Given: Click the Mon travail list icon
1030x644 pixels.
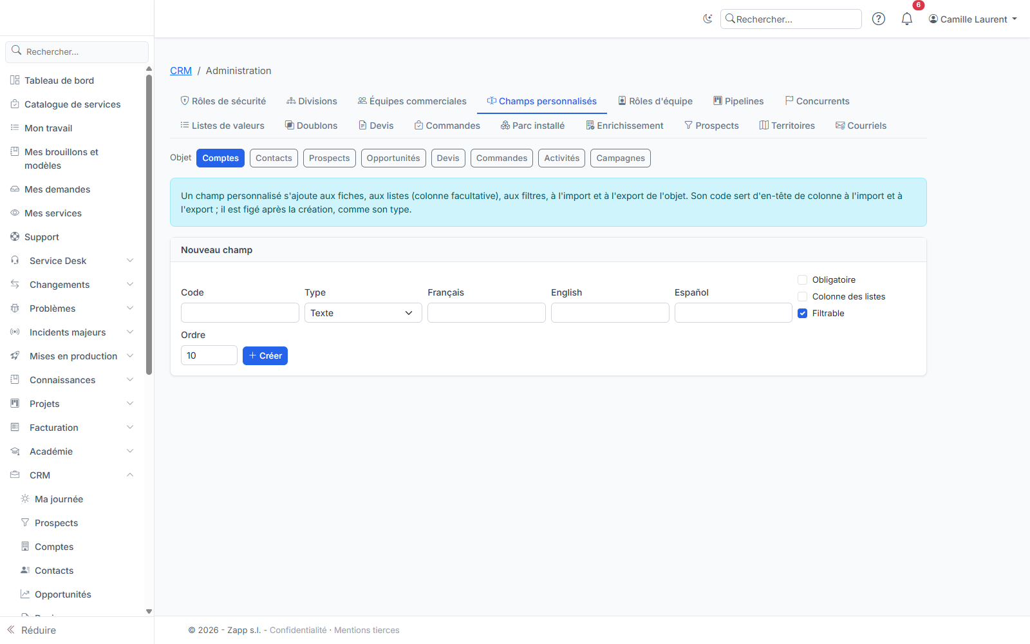Looking at the screenshot, I should tap(15, 128).
